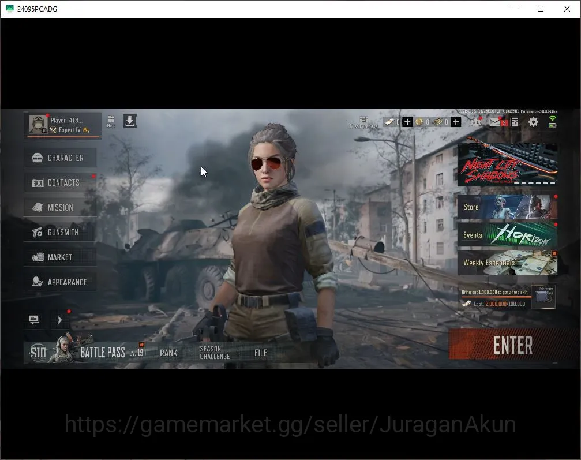Click the player XP progress bar
This screenshot has width=581, height=460.
tap(63, 137)
